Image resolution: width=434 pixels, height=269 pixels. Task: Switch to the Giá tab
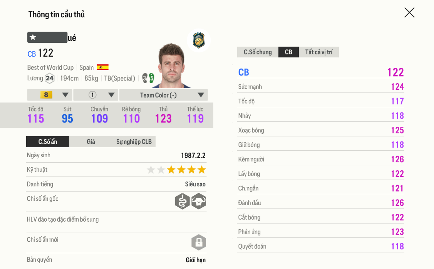(x=91, y=141)
